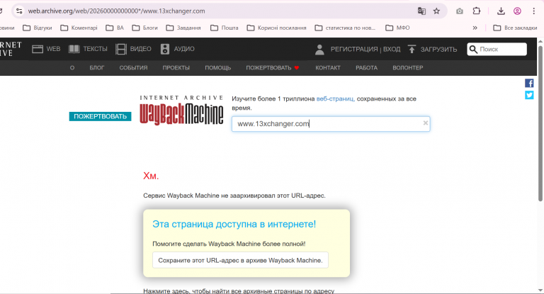544x294 pixels.
Task: Open the browser downloads icon
Action: click(501, 11)
